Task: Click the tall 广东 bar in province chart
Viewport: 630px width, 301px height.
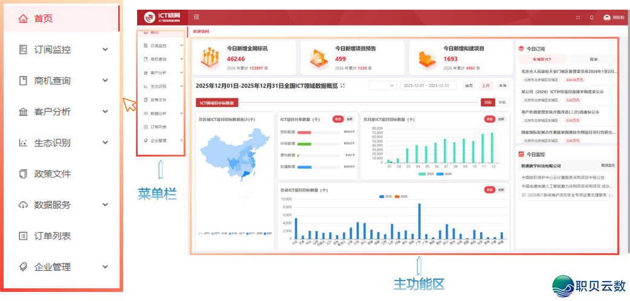Action: tap(419, 221)
